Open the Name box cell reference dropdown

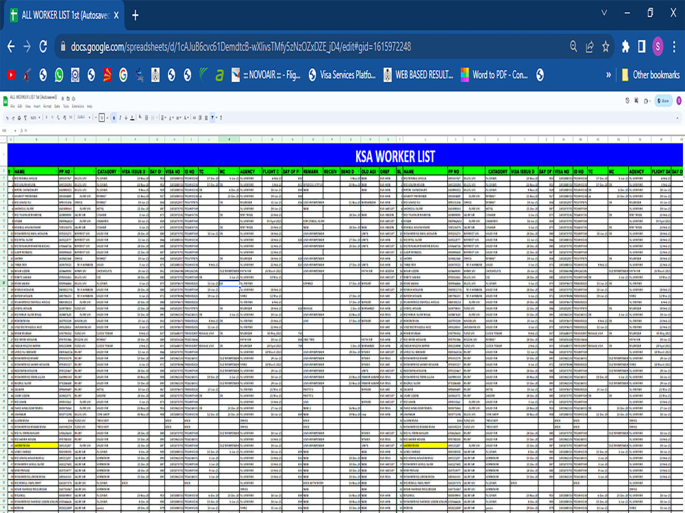coord(15,131)
